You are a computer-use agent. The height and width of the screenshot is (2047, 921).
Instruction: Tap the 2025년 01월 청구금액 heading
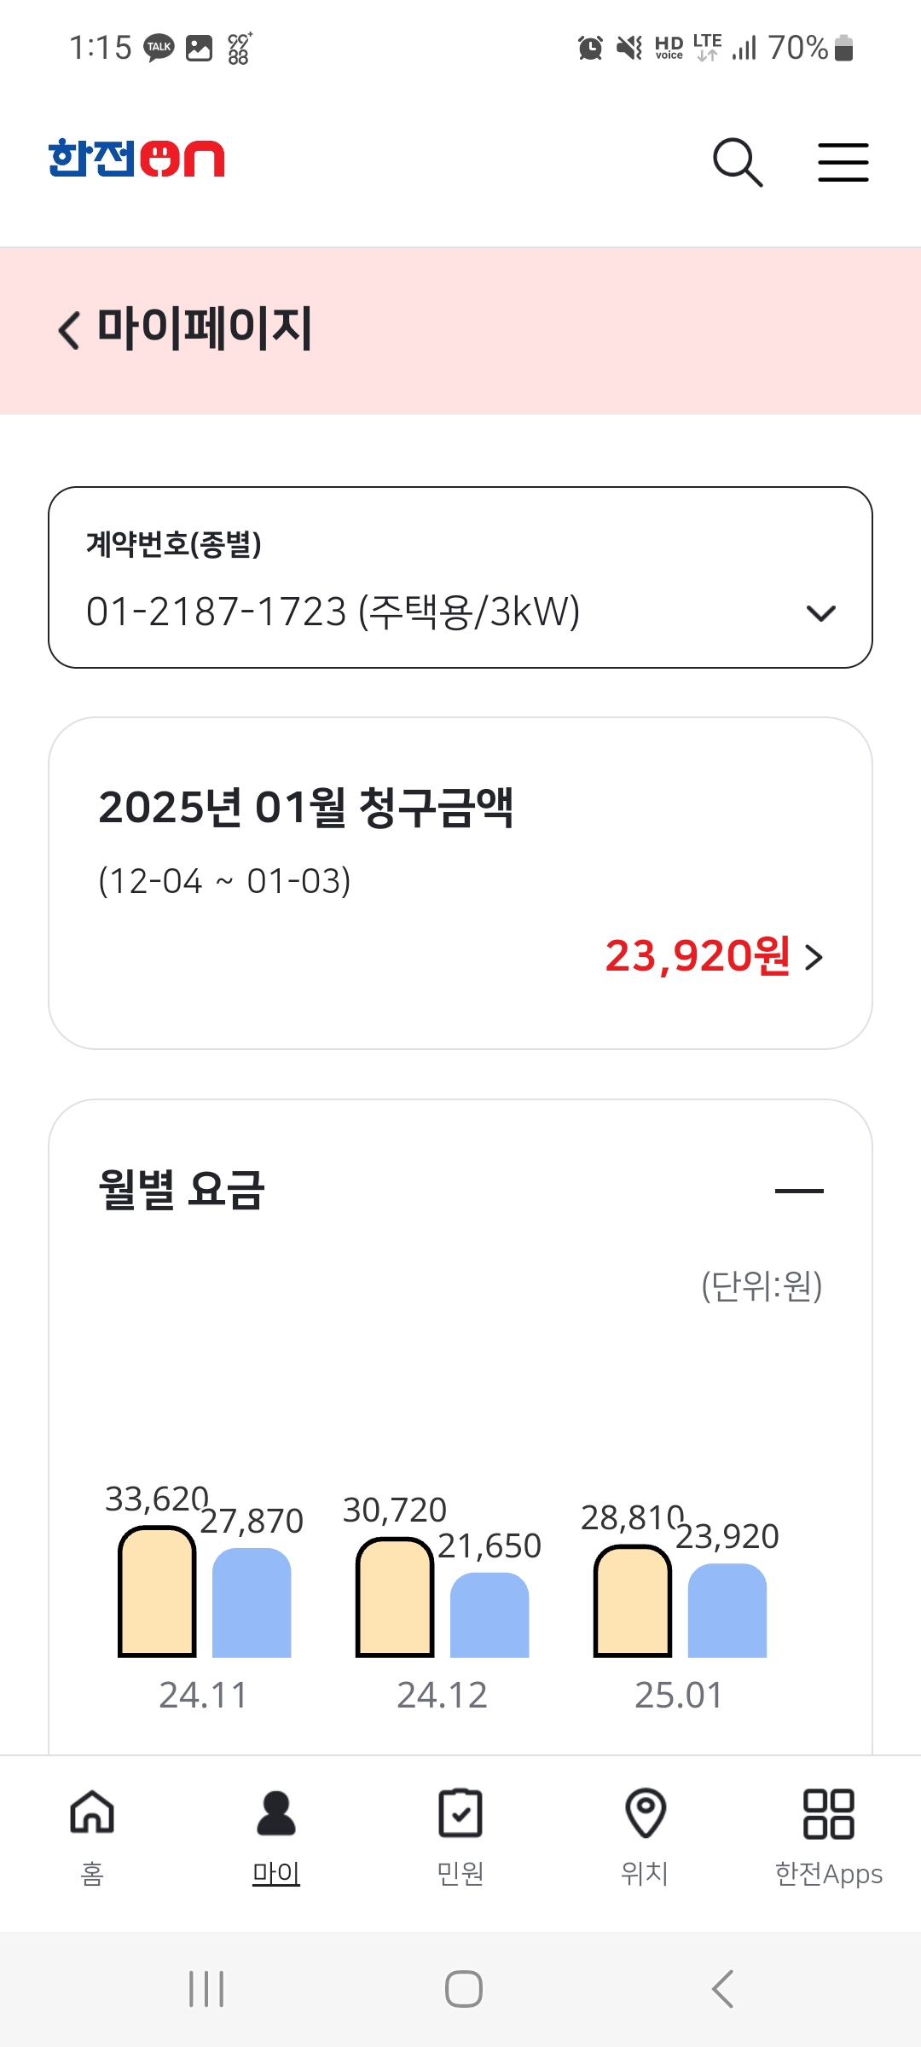(305, 807)
